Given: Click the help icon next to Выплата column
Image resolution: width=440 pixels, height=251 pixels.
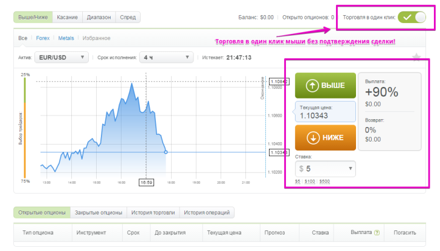Looking at the screenshot, I should [377, 232].
